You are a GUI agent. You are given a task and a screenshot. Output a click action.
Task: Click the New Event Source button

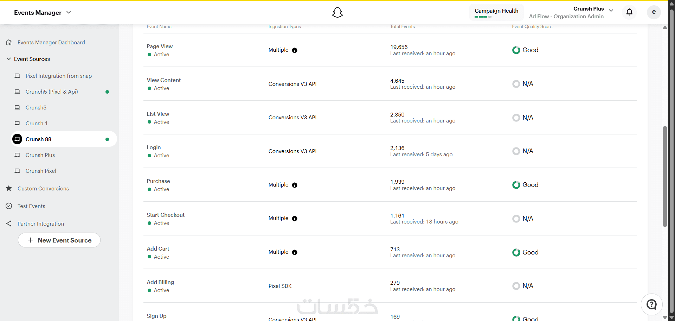[59, 240]
